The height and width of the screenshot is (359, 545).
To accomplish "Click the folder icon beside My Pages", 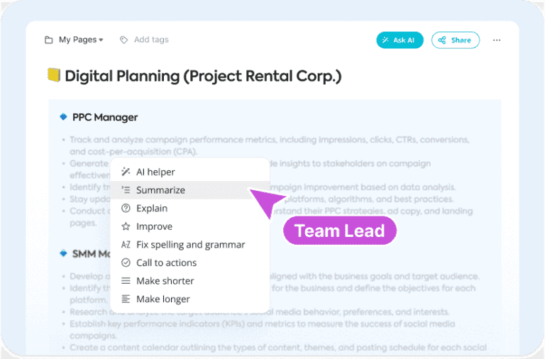I will coord(49,40).
